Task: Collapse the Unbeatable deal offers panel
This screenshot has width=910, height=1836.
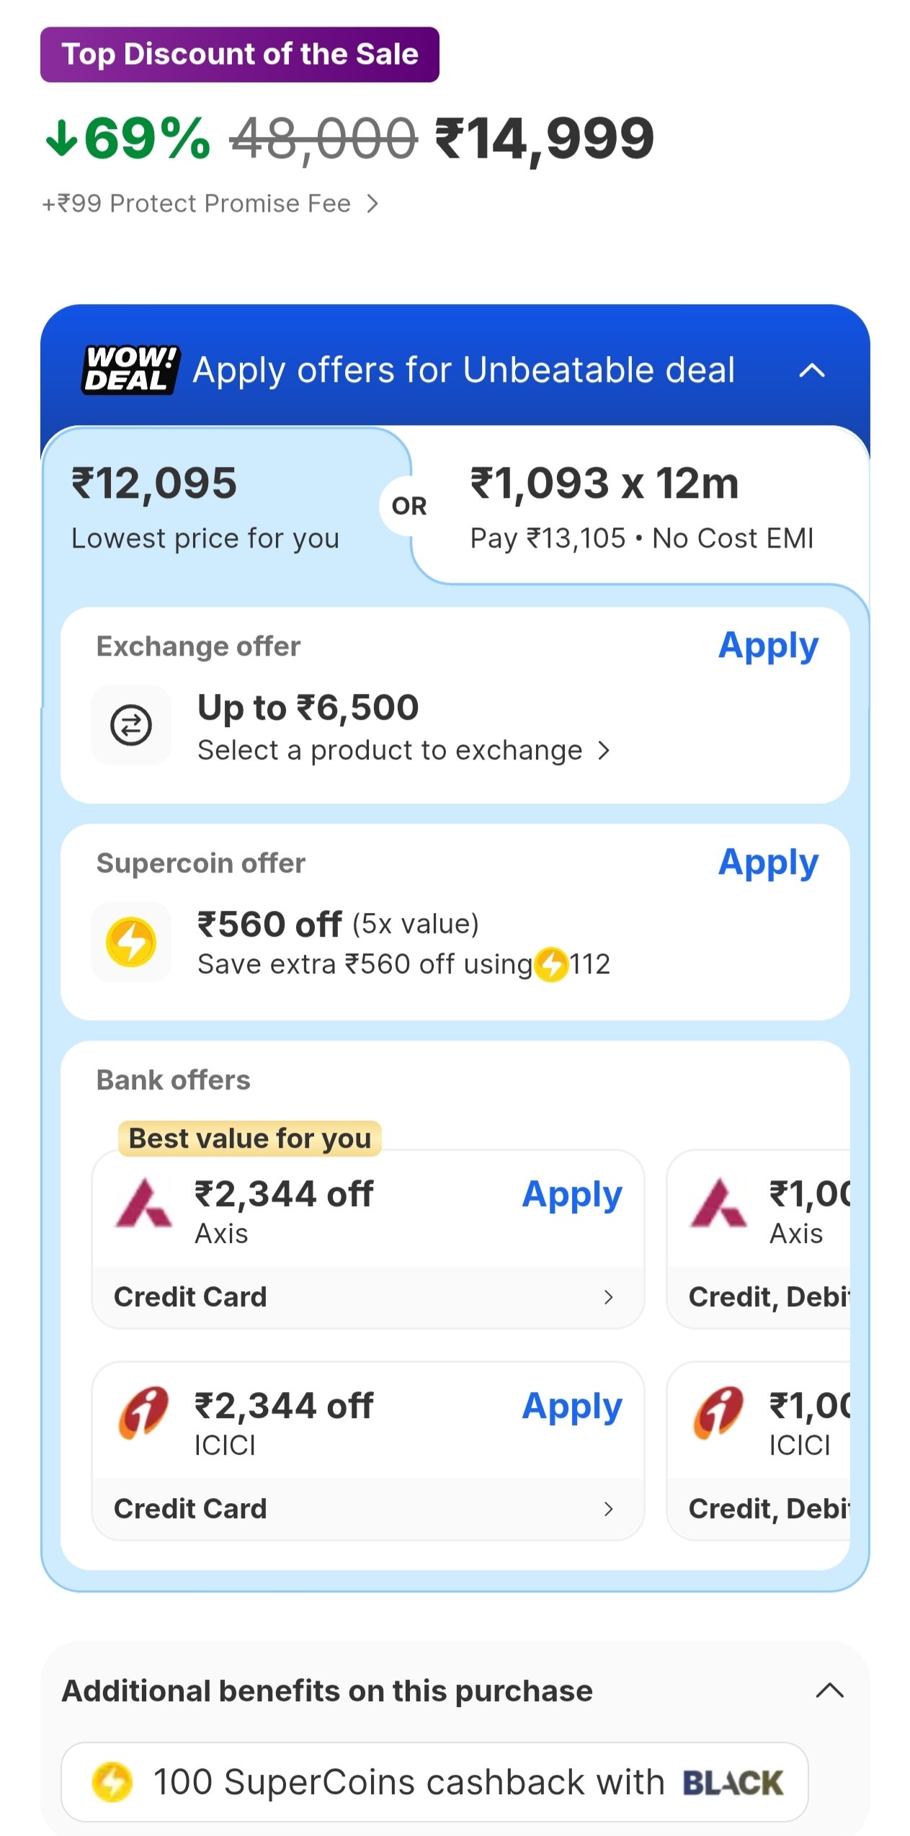Action: 812,370
